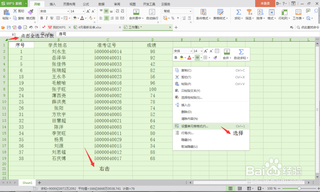Click the fill color bucket in mini toolbar
Screen dimensions: 320x192
(x=181, y=58)
